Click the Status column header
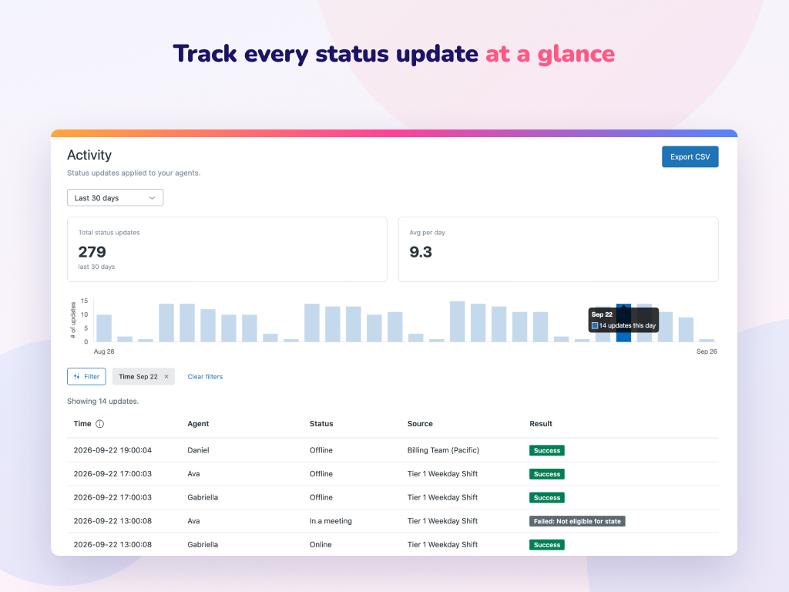This screenshot has width=789, height=592. pos(321,424)
